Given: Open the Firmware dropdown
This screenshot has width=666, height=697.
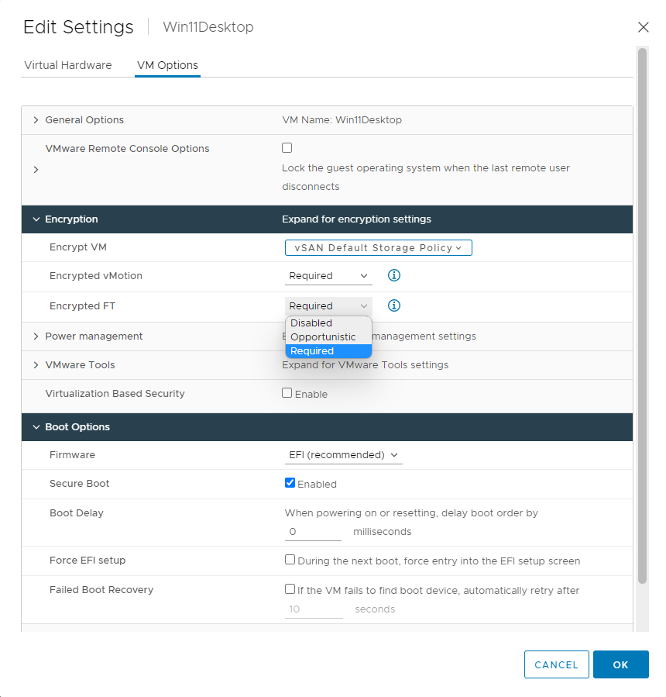Looking at the screenshot, I should point(343,455).
